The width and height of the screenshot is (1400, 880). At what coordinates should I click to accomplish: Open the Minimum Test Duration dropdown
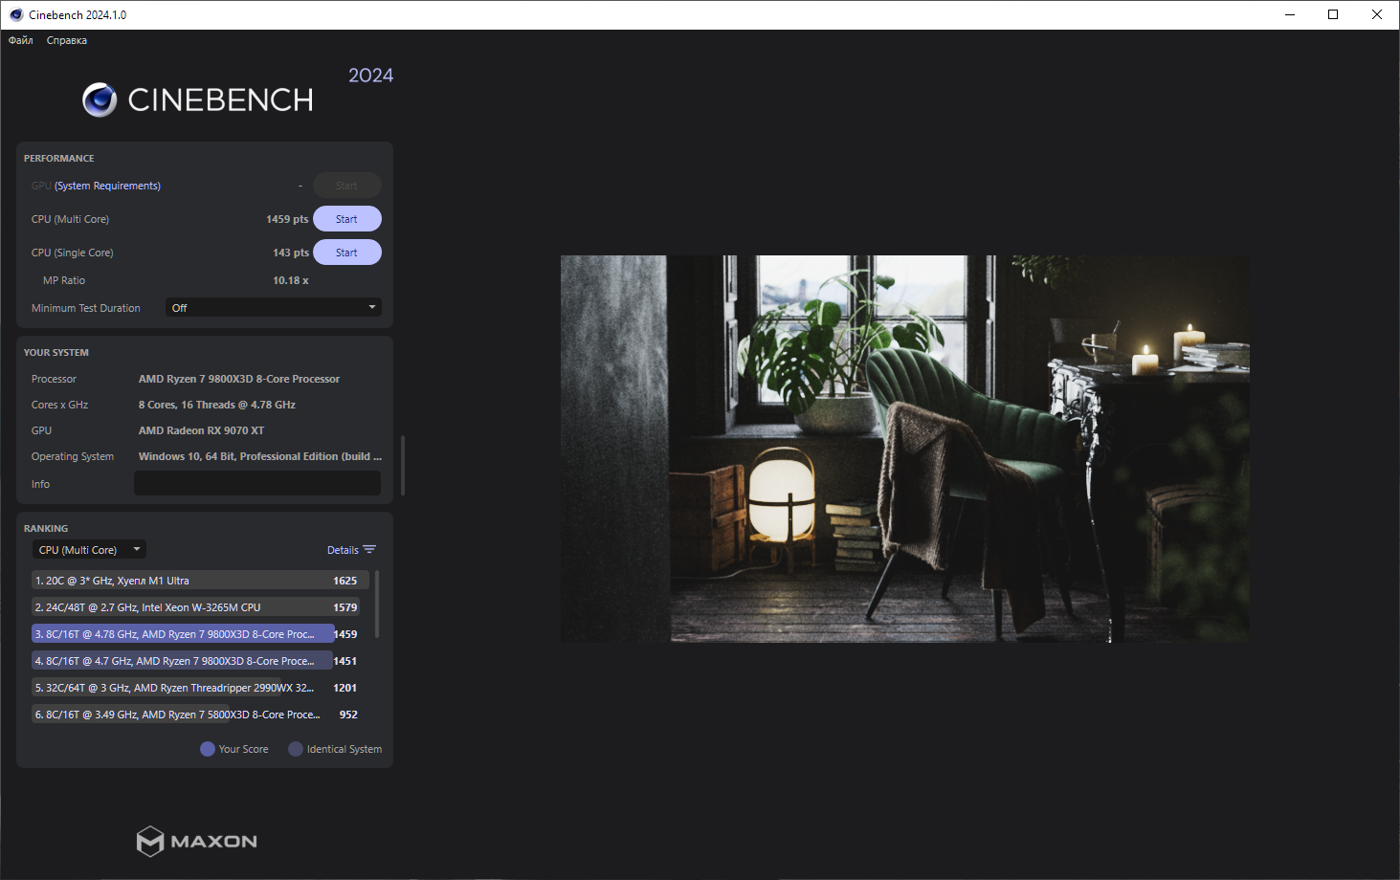pos(274,308)
